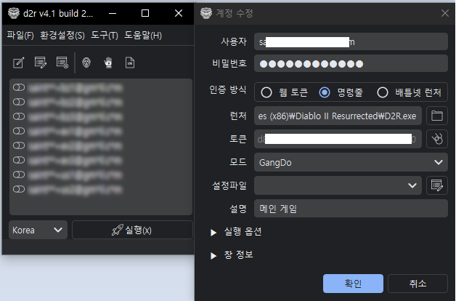This screenshot has height=301, width=456.
Task: Click the 토큰 input field
Action: click(338, 139)
